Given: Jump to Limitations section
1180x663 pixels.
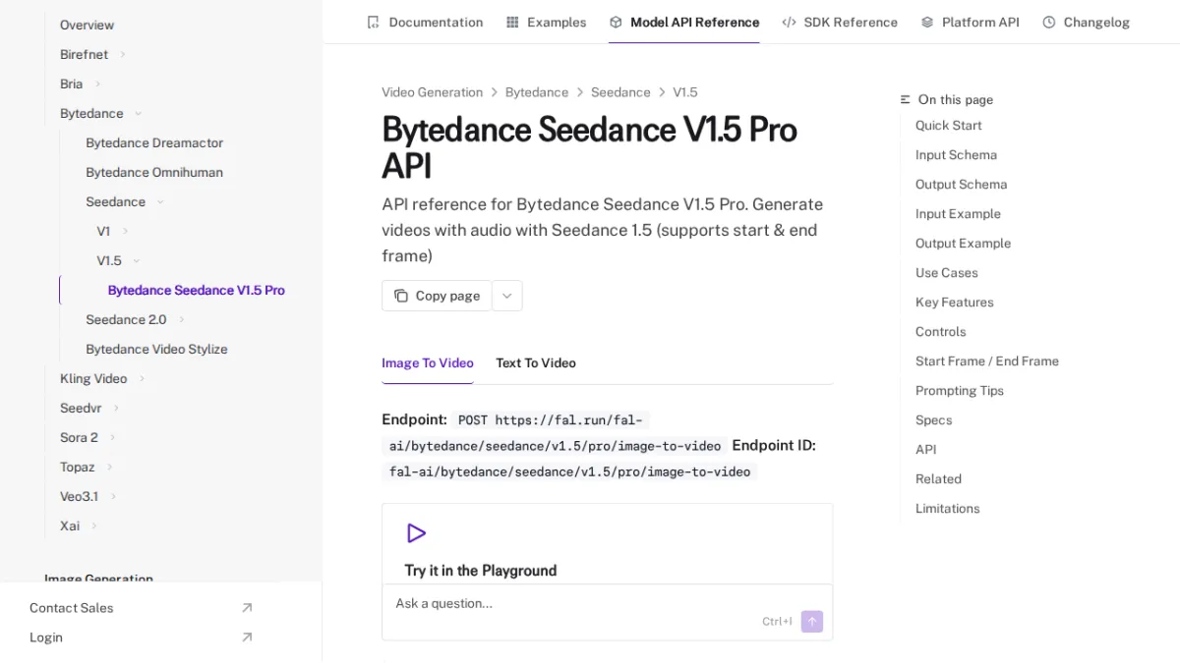Looking at the screenshot, I should pyautogui.click(x=948, y=508).
